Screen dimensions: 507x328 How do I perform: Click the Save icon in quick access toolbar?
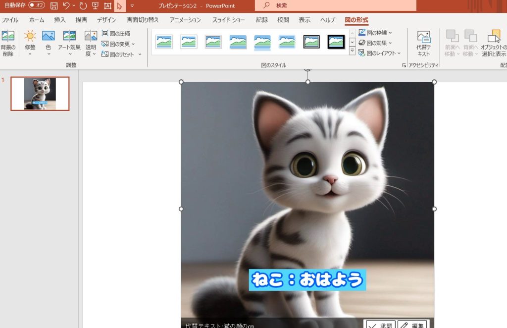[x=54, y=6]
